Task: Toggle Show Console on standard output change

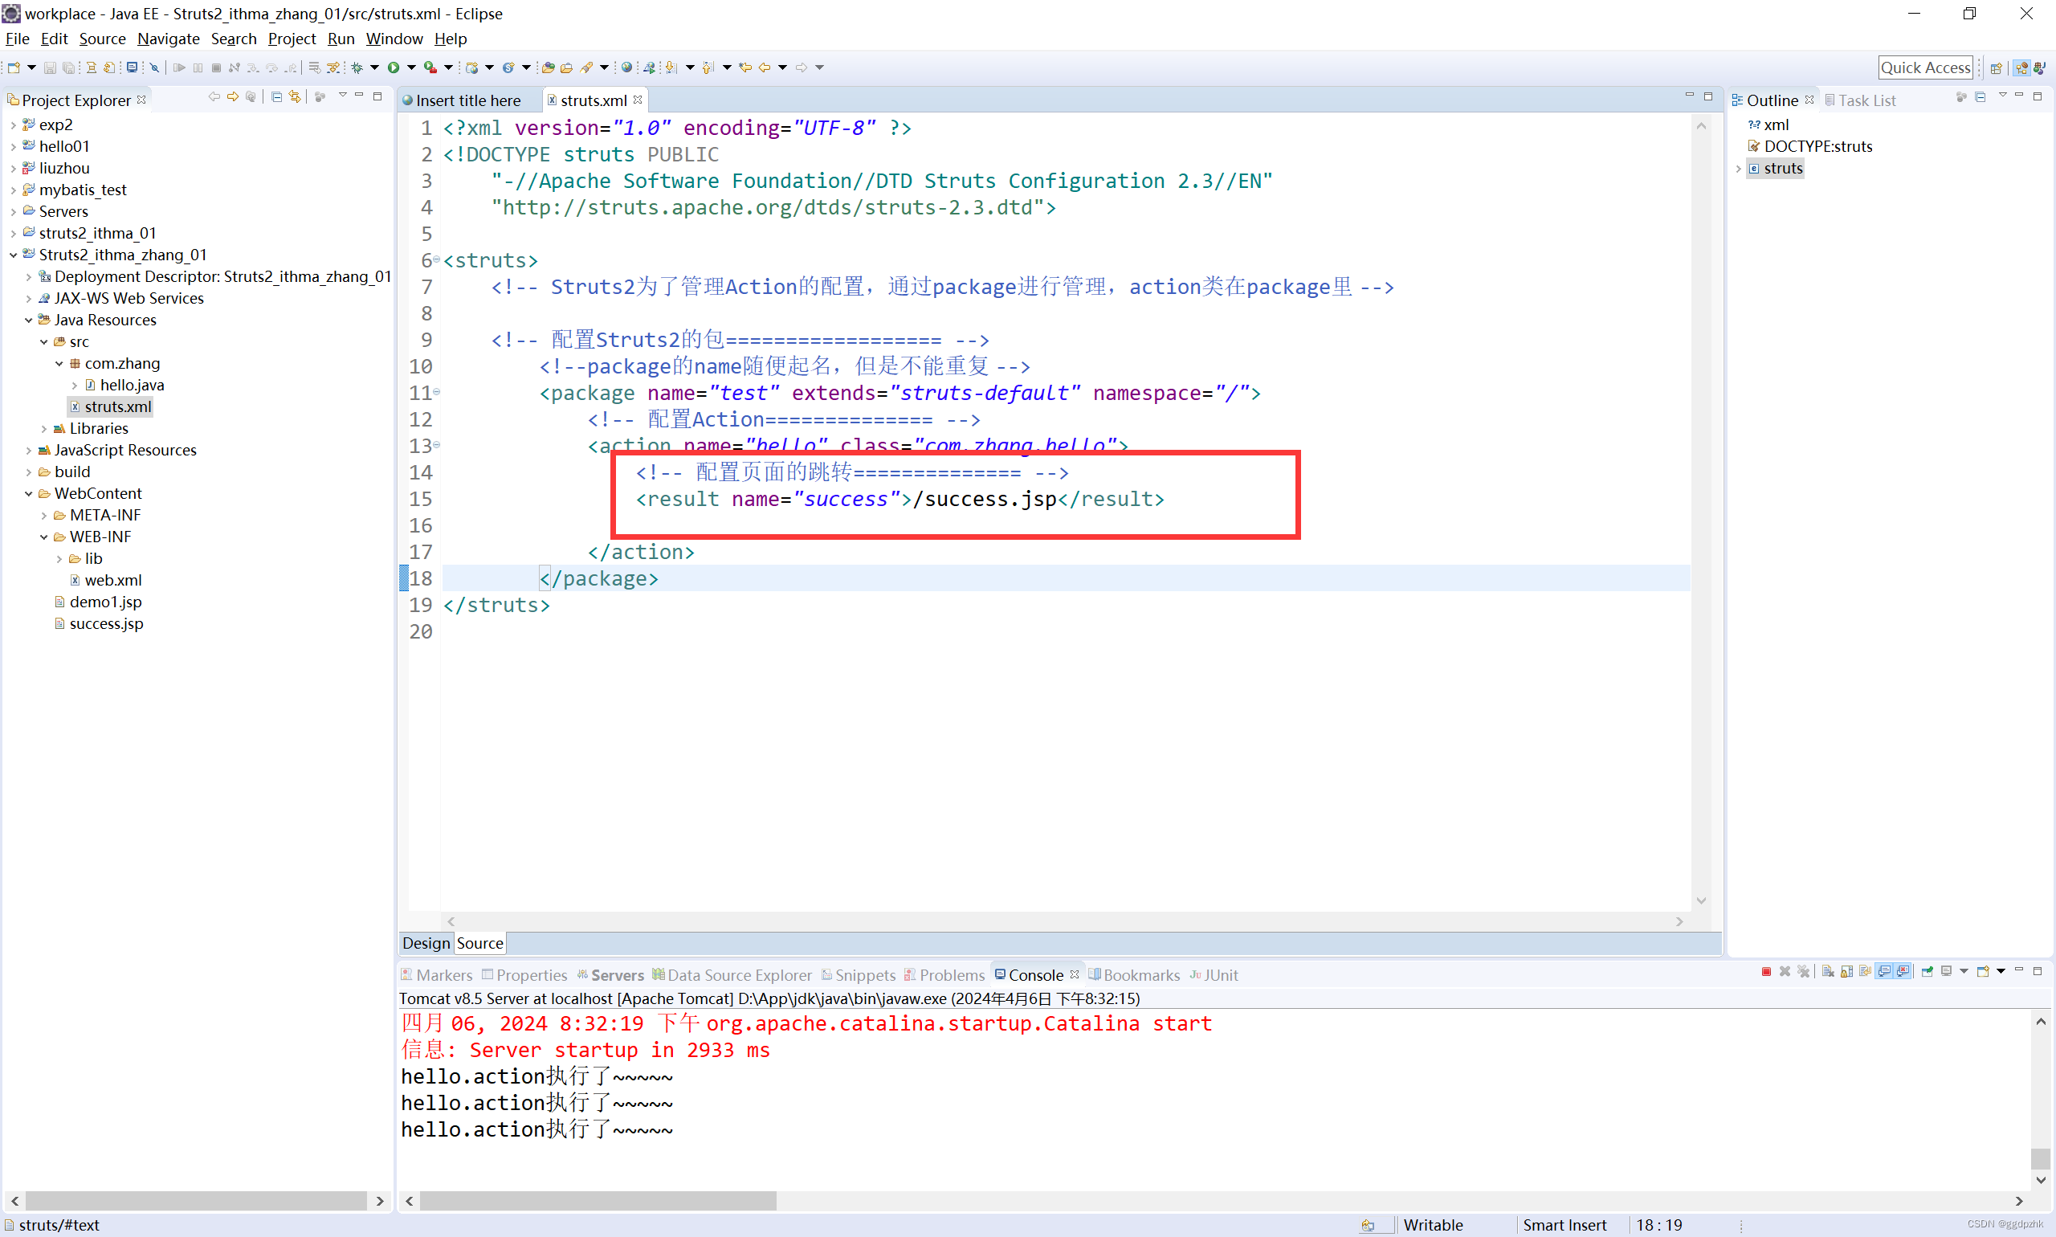Action: pyautogui.click(x=1884, y=971)
